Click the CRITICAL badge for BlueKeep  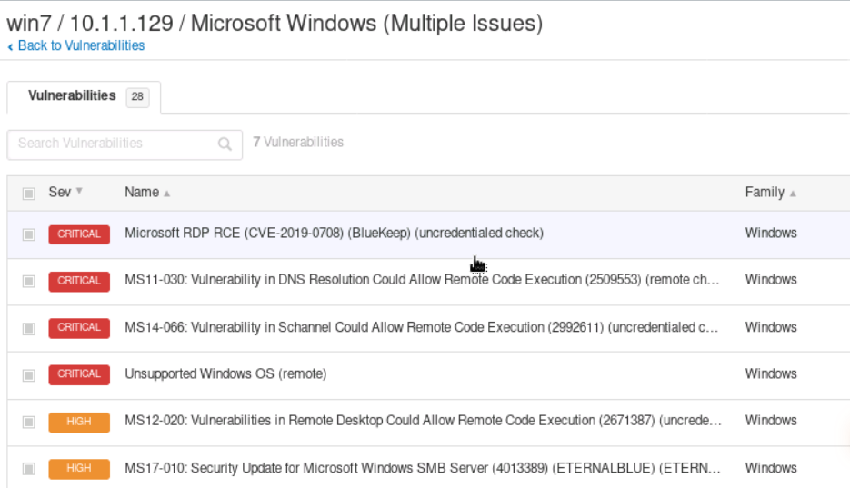(79, 234)
